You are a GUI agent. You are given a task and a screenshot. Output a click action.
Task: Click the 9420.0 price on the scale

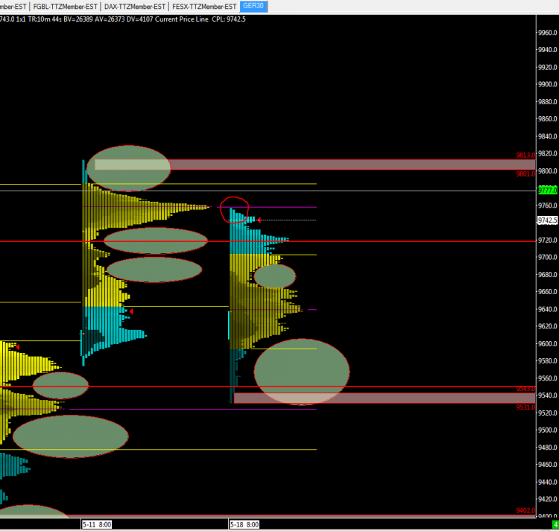tap(547, 499)
